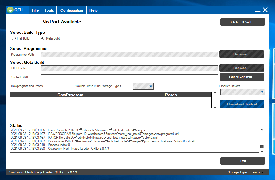This screenshot has width=275, height=180.
Task: Click the status bar QFIL version text
Action: [x=43, y=172]
